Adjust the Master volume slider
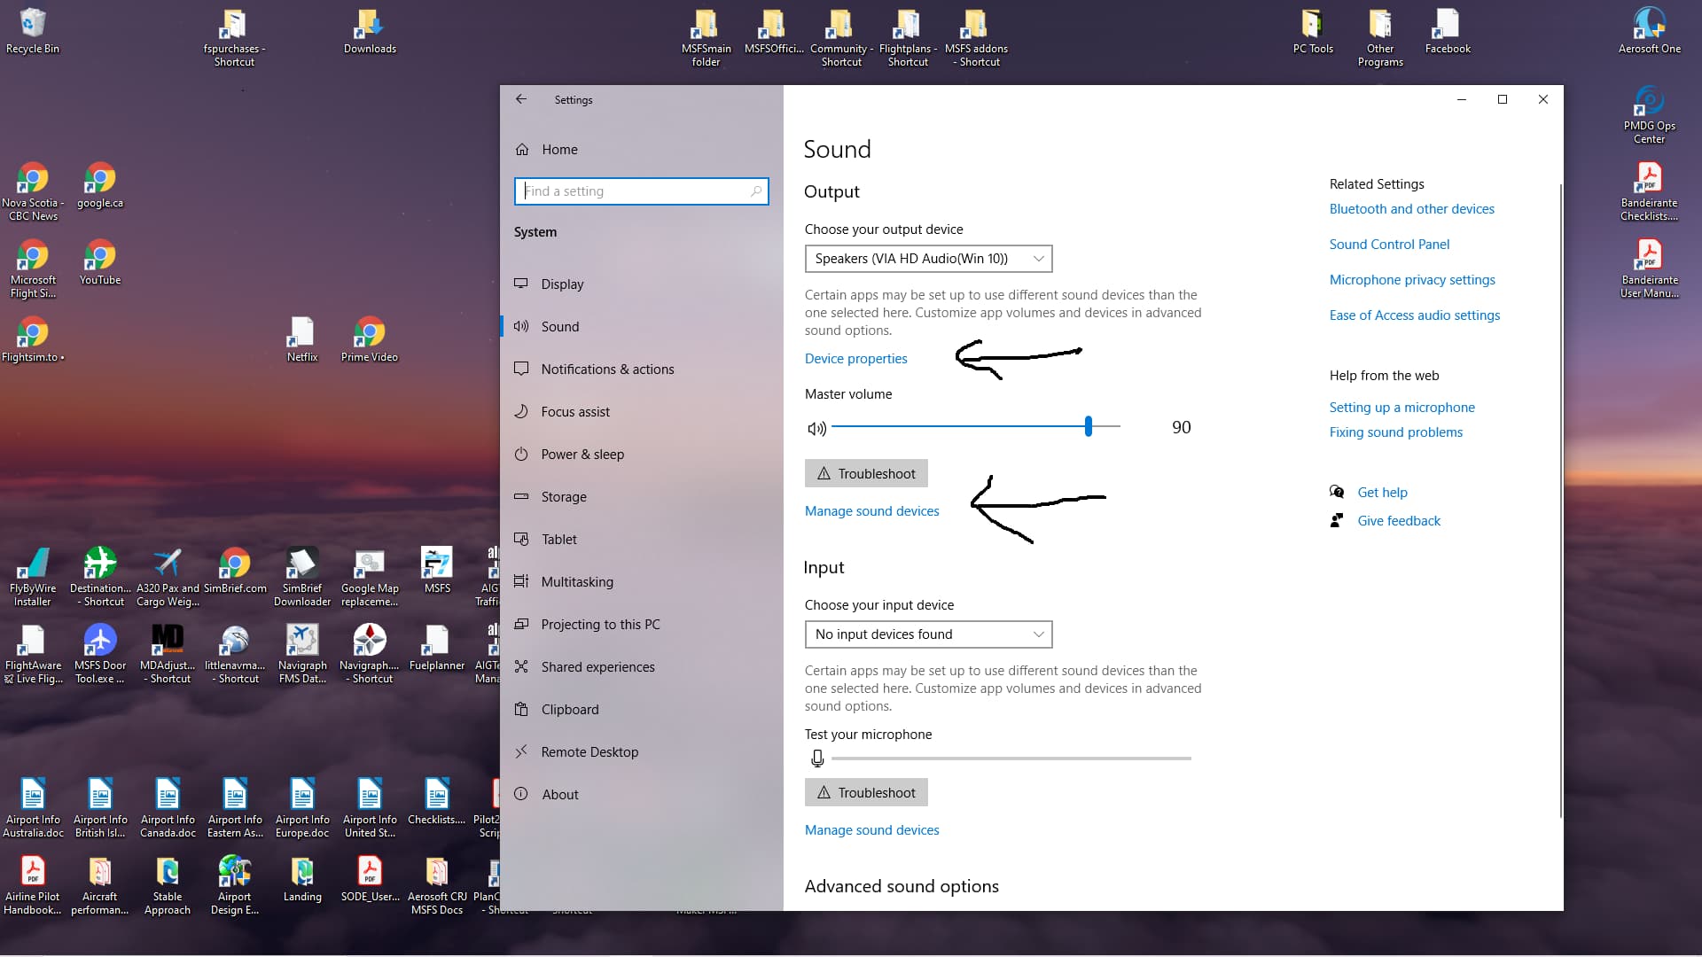 click(1089, 426)
